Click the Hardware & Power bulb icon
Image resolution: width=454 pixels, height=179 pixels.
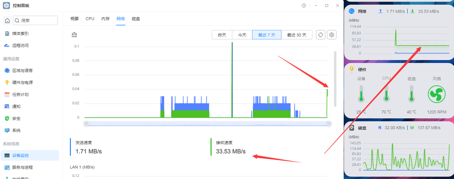click(7, 82)
